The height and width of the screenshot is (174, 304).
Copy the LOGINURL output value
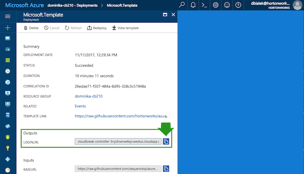pos(166,141)
